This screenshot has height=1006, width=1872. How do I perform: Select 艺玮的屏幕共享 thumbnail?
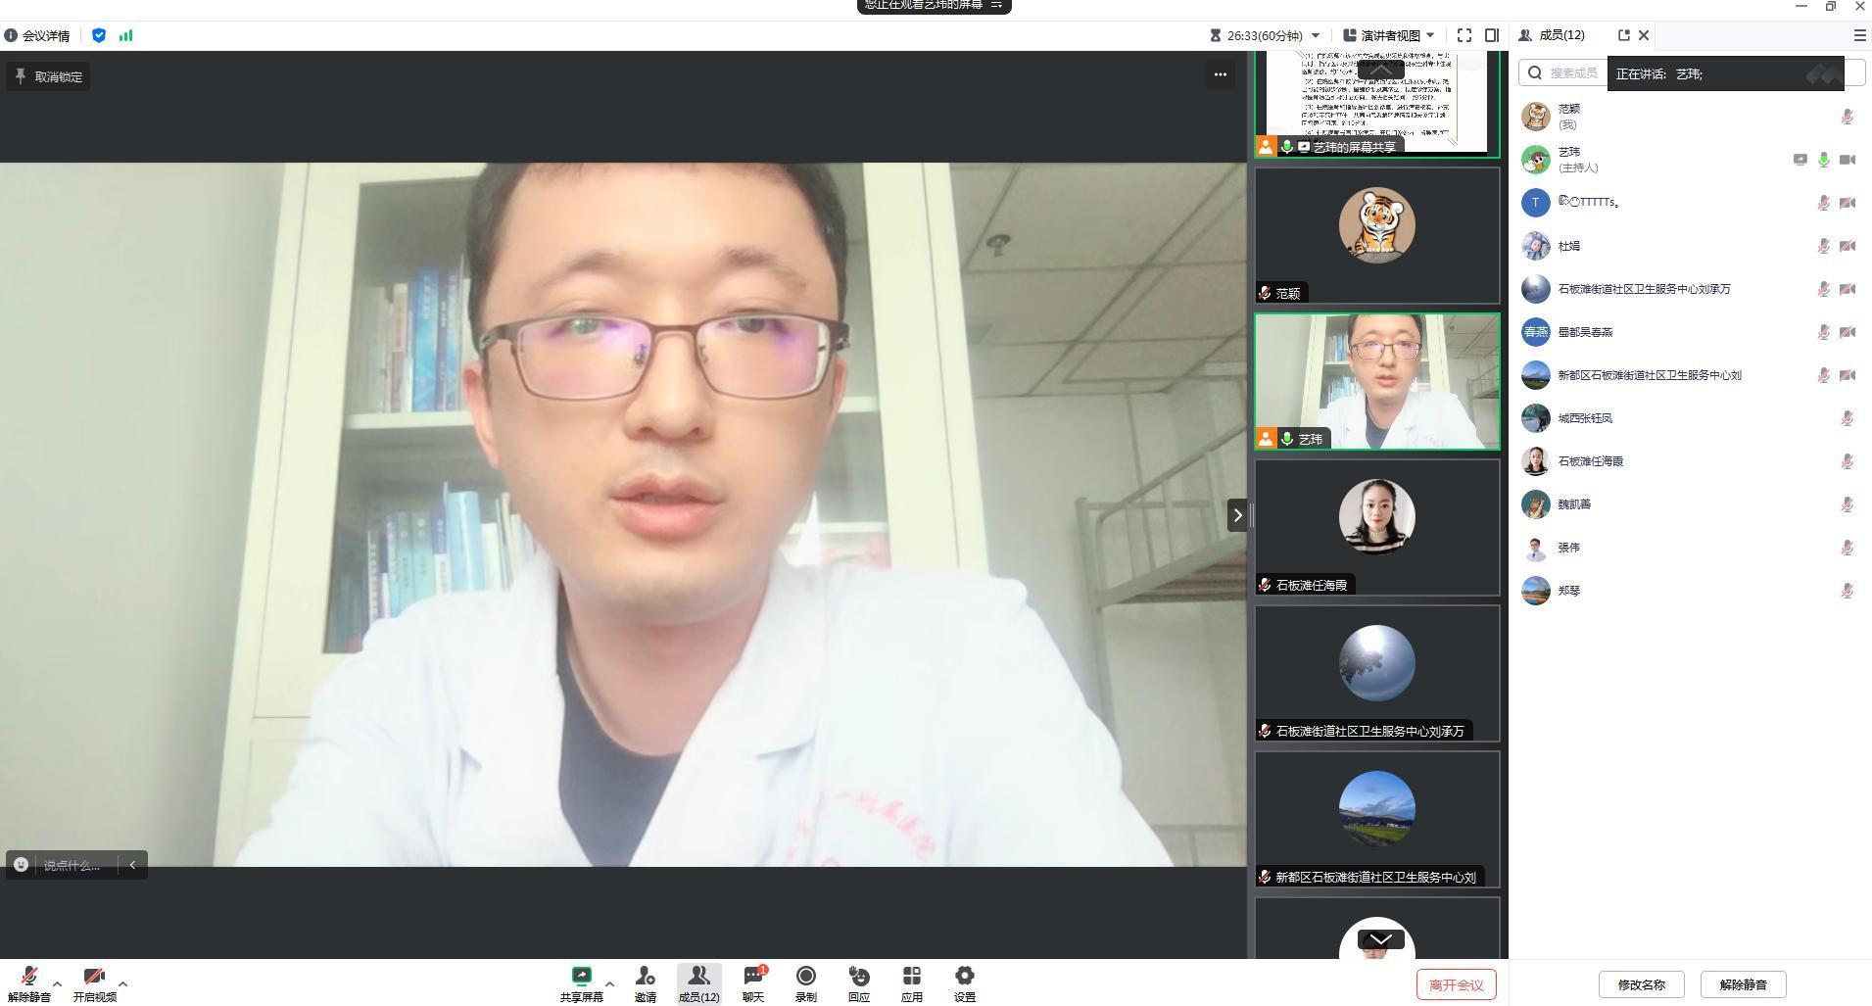1376,106
